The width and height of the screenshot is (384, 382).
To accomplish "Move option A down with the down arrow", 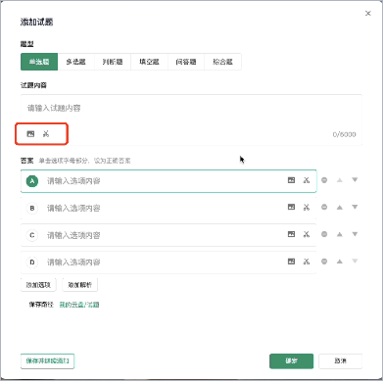I will [355, 180].
